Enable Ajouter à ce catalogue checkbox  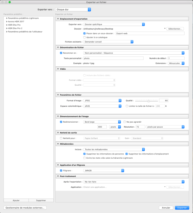(x=84, y=37)
